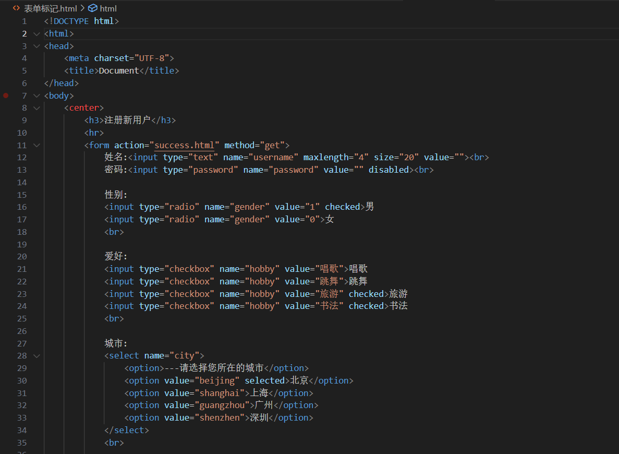
Task: Click the 旅游 text after checked
Action: [x=399, y=294]
